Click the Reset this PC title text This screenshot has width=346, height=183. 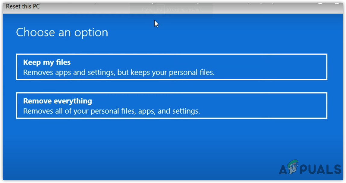coord(23,6)
